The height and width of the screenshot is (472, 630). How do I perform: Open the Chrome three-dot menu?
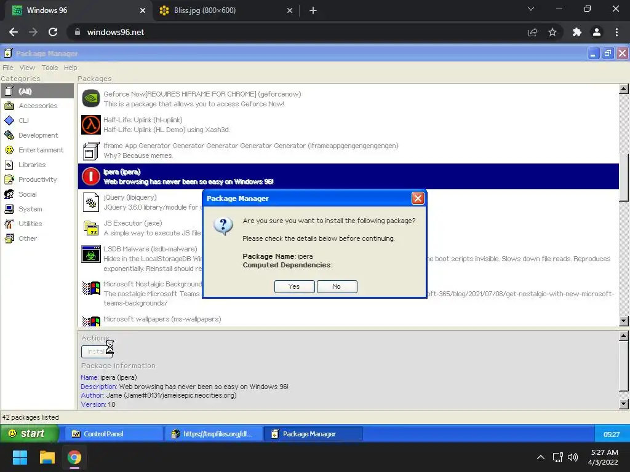pos(616,32)
